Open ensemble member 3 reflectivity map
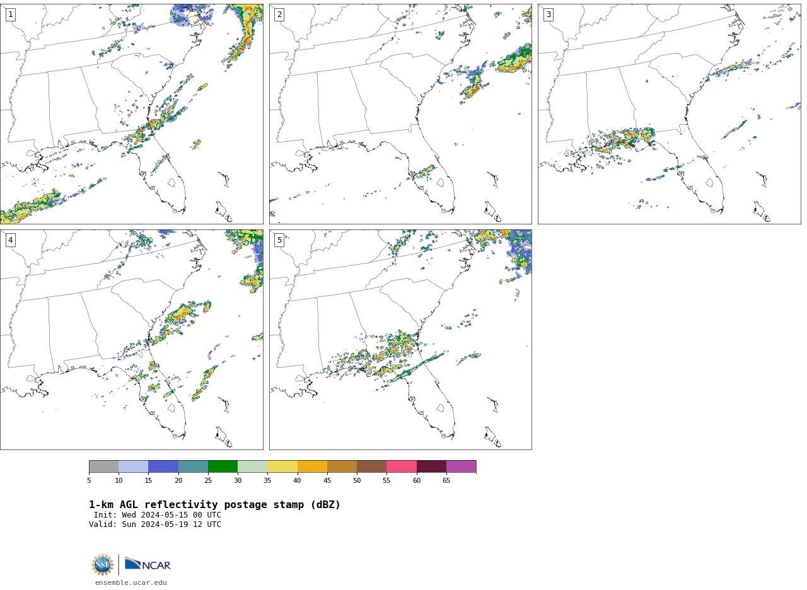The image size is (807, 590). 669,114
